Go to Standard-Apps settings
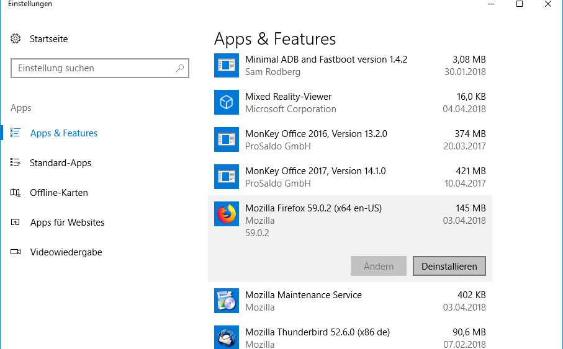Viewport: 563px width, 349px height. (x=60, y=163)
